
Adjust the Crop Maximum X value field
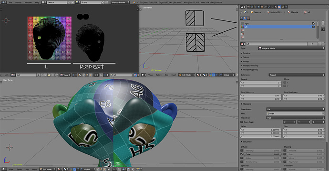[304, 95]
